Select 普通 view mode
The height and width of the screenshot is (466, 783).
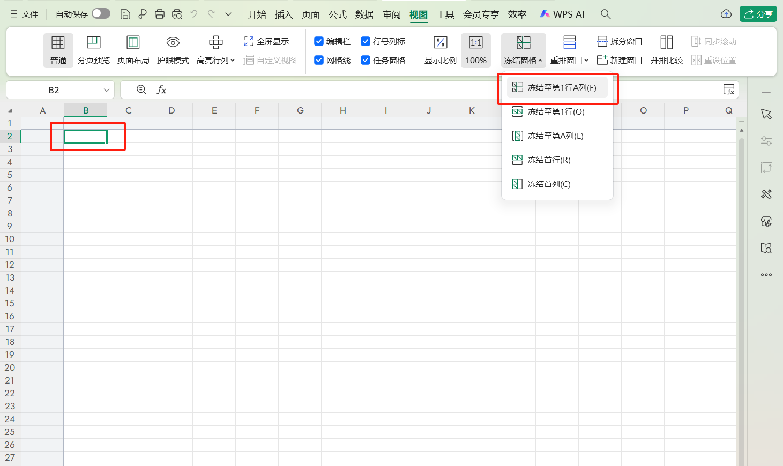pyautogui.click(x=58, y=50)
